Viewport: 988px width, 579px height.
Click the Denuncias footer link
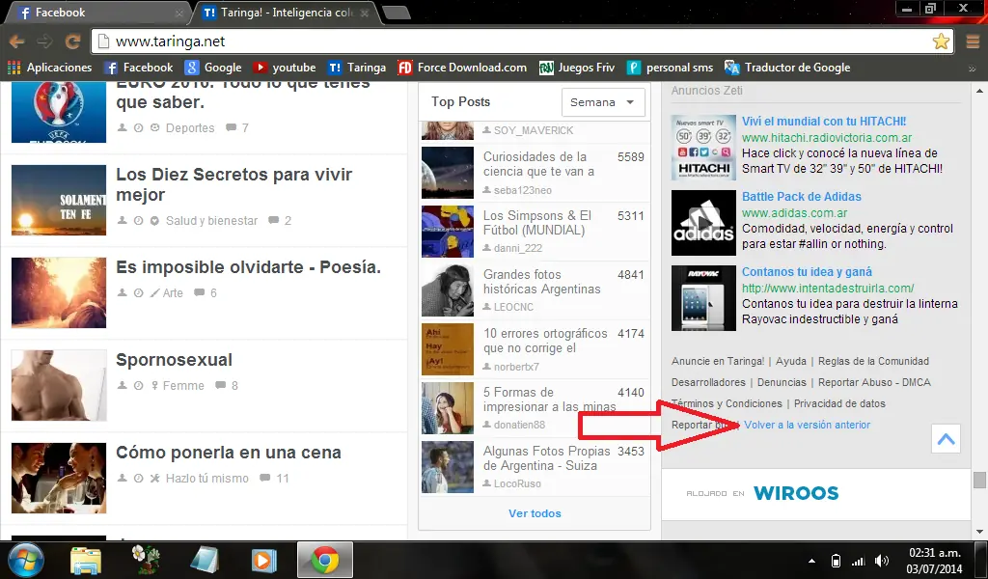(x=782, y=382)
